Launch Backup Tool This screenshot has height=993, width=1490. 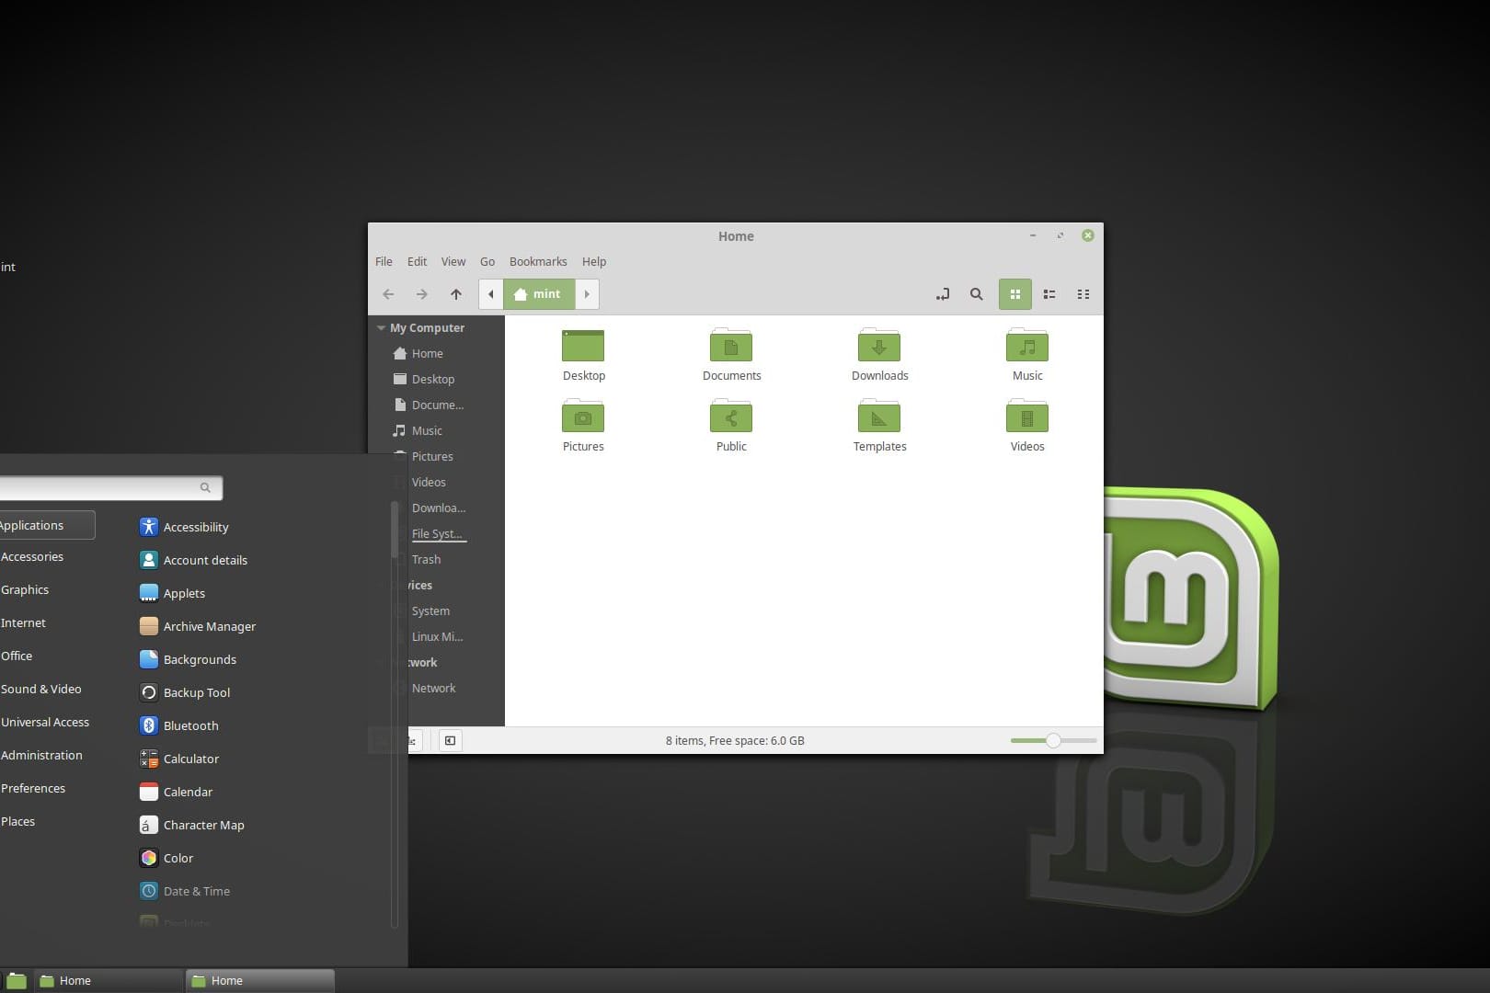(x=185, y=692)
